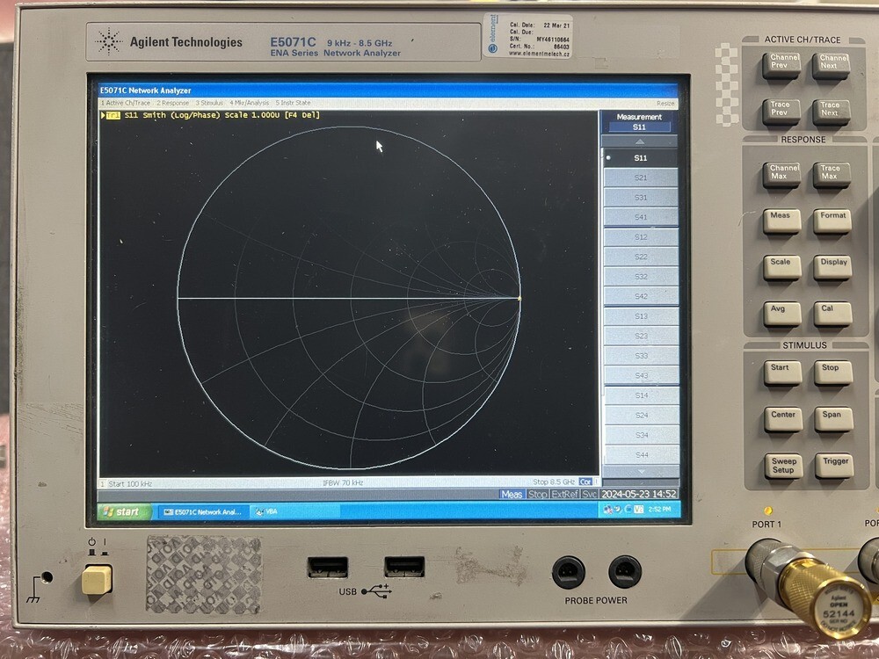Select the S34 softkey
The width and height of the screenshot is (879, 659).
coord(641,434)
